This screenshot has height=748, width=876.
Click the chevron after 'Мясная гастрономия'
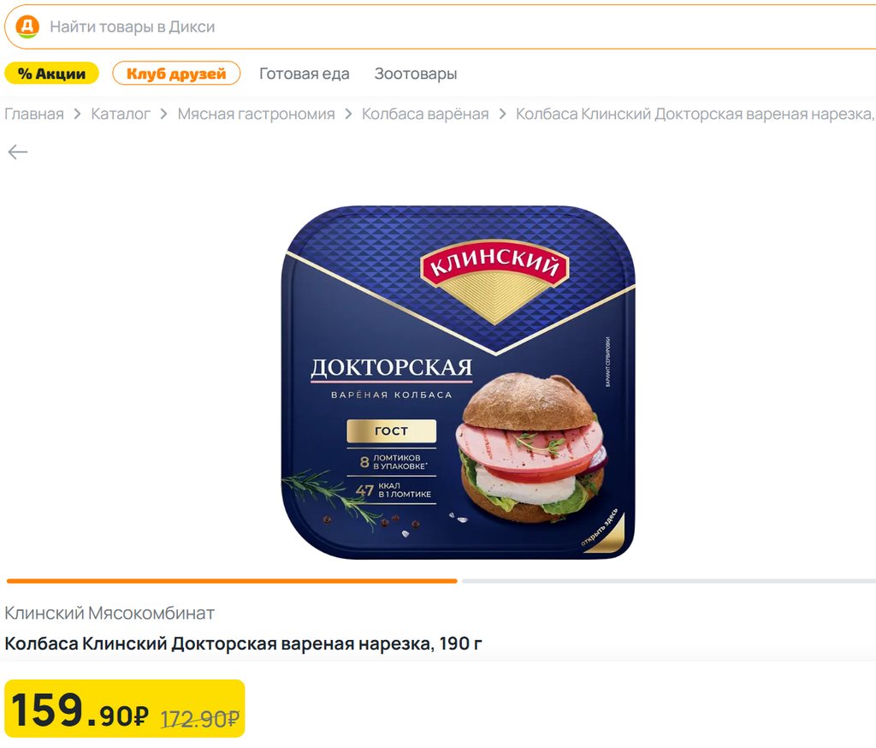point(349,114)
